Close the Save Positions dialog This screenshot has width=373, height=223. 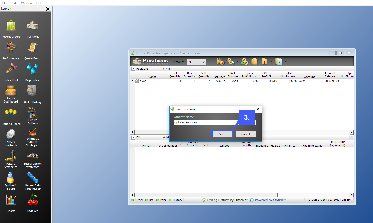tap(258, 109)
